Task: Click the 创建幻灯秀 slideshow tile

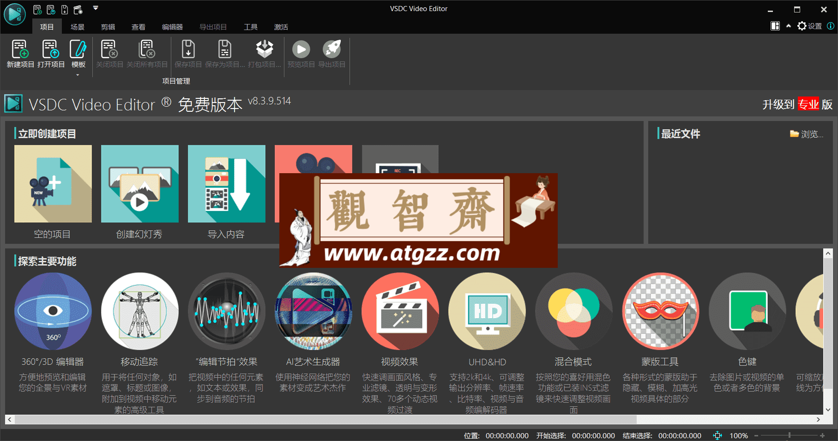Action: tap(140, 184)
